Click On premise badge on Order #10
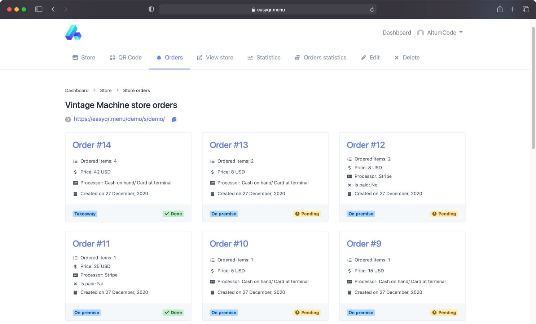This screenshot has height=324, width=536. (x=224, y=312)
